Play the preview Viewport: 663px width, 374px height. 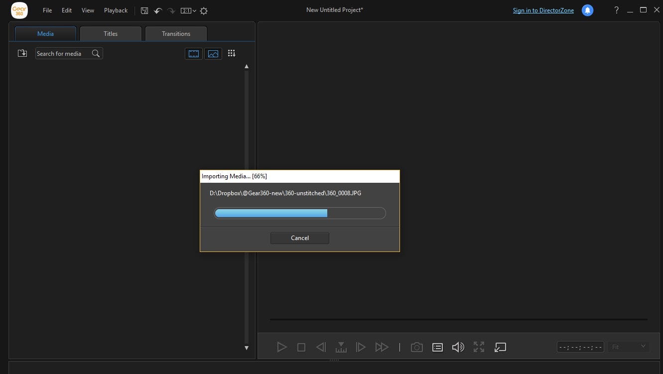[282, 347]
